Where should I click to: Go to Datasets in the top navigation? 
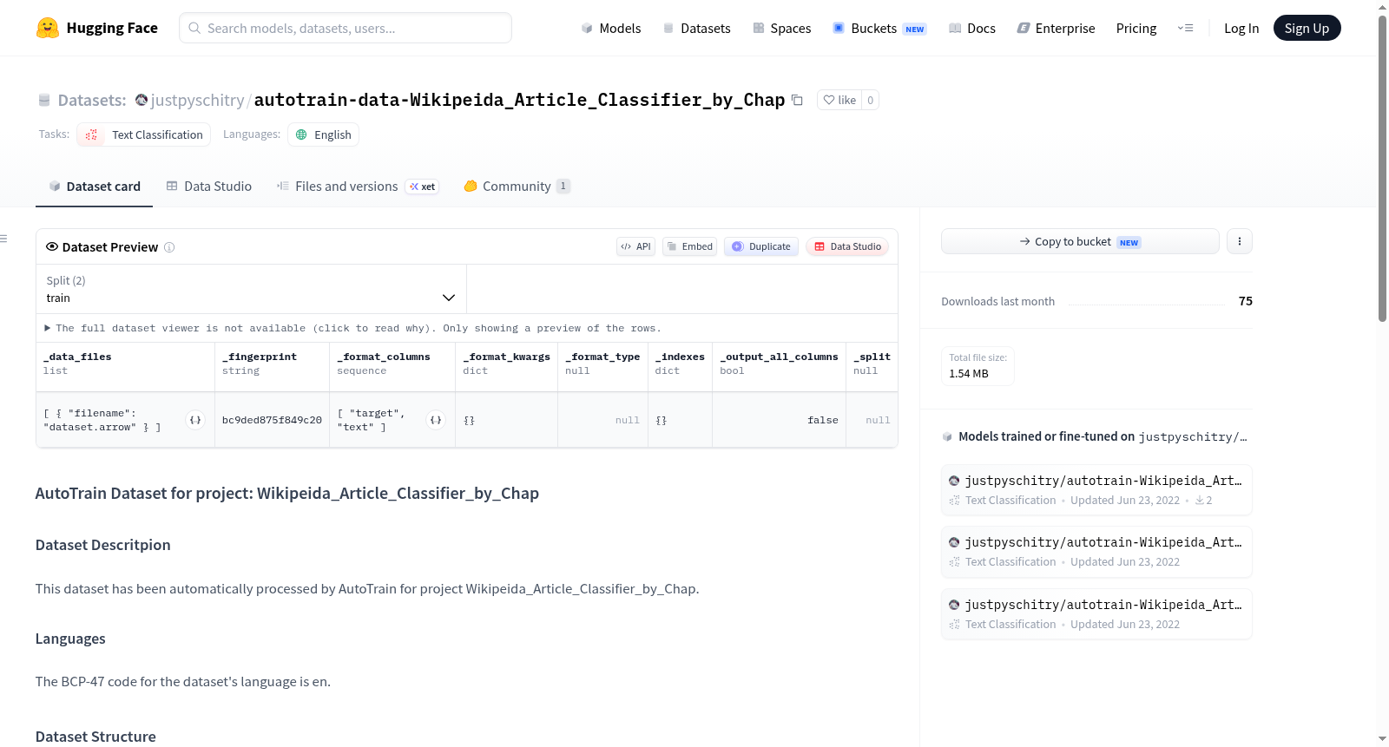click(696, 29)
